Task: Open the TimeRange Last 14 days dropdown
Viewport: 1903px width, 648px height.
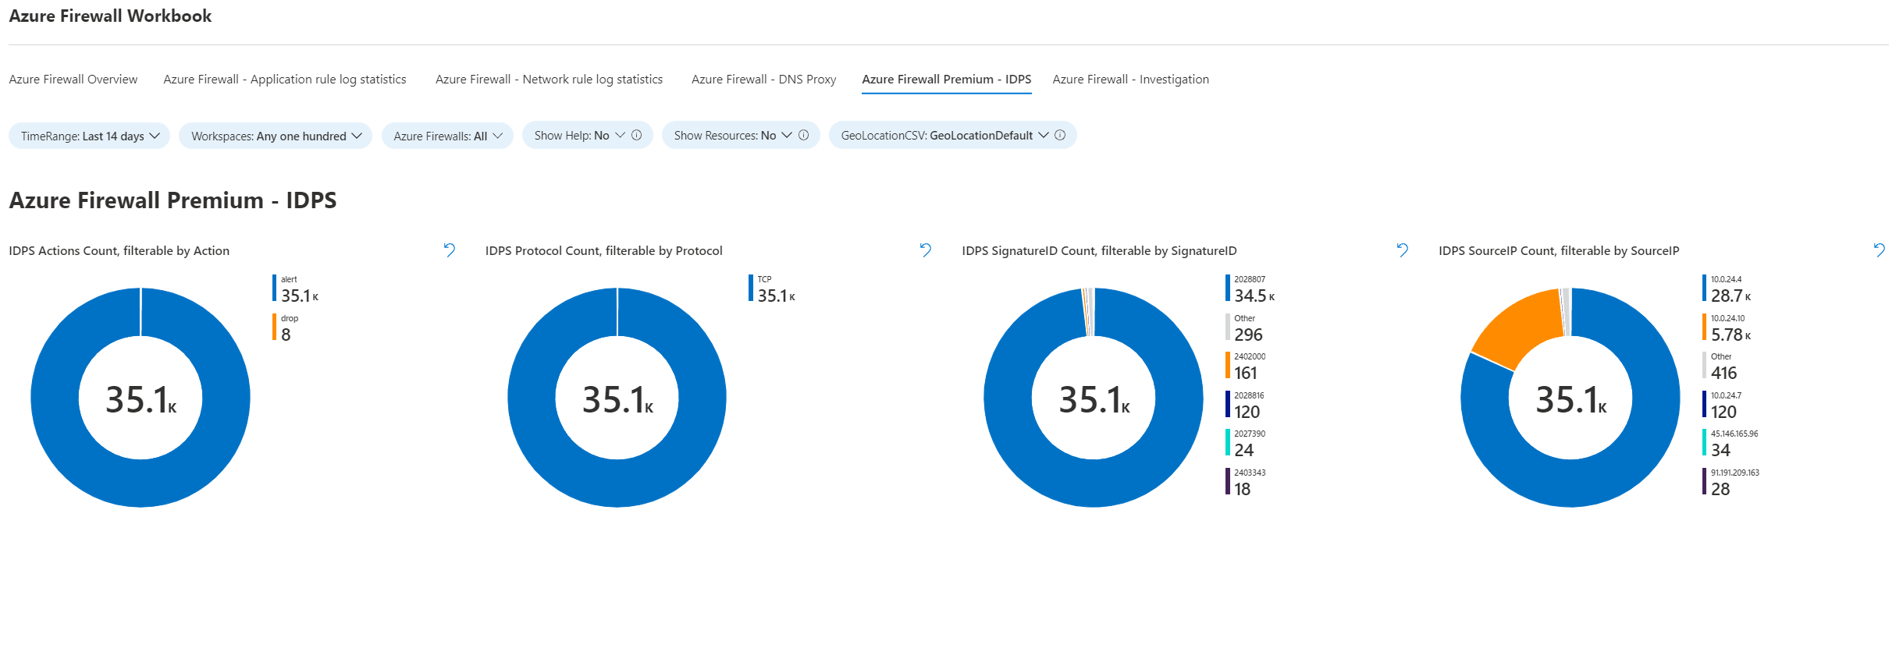Action: pos(89,136)
